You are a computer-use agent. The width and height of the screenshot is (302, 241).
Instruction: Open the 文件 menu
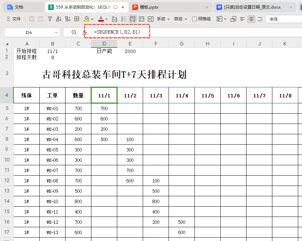14,19
